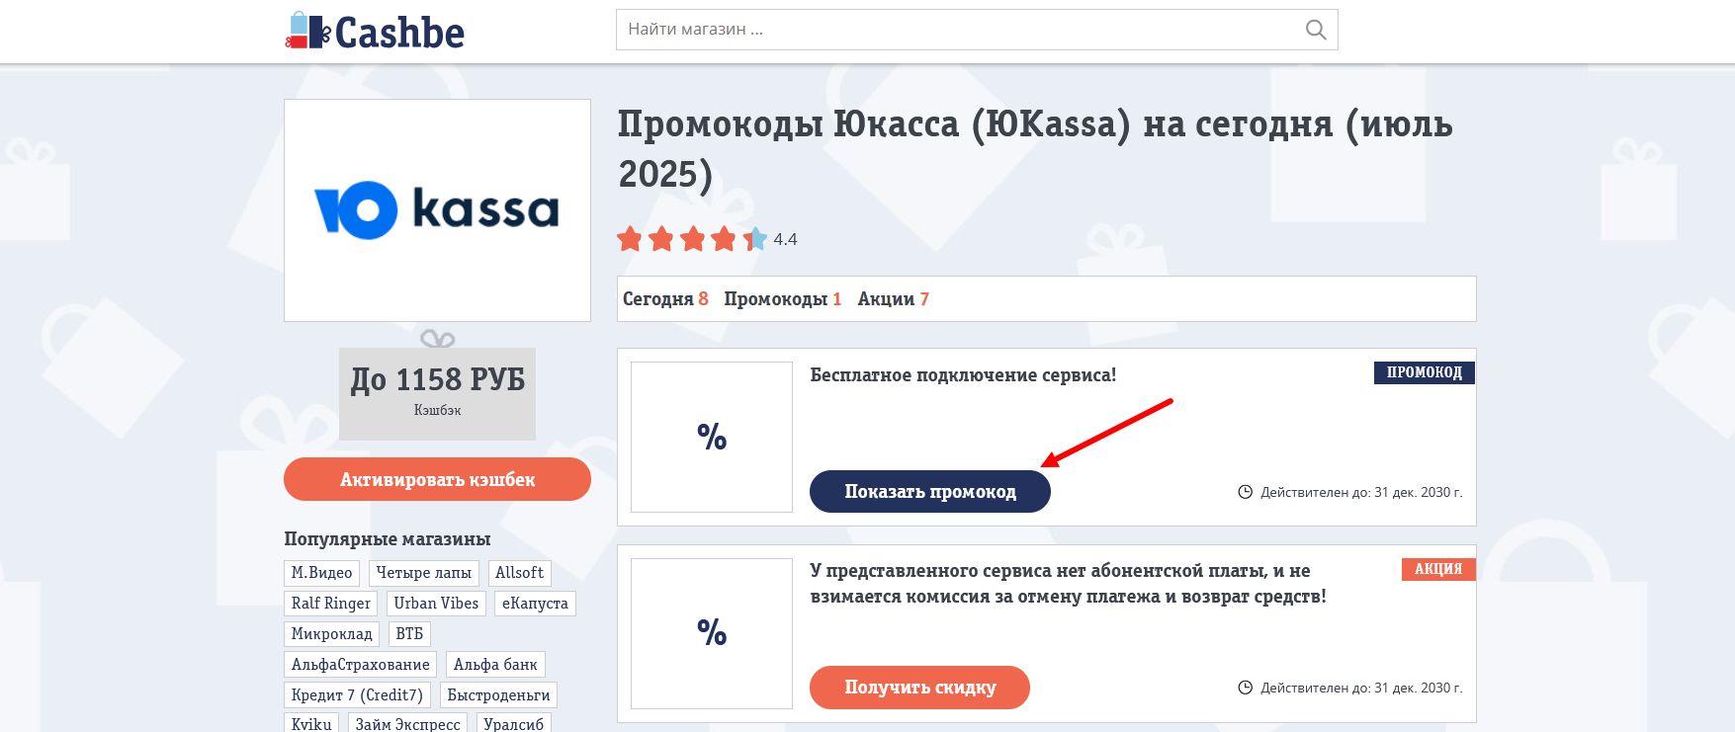The width and height of the screenshot is (1735, 732).
Task: Open the 'Уралсиб' store tag
Action: point(514,723)
